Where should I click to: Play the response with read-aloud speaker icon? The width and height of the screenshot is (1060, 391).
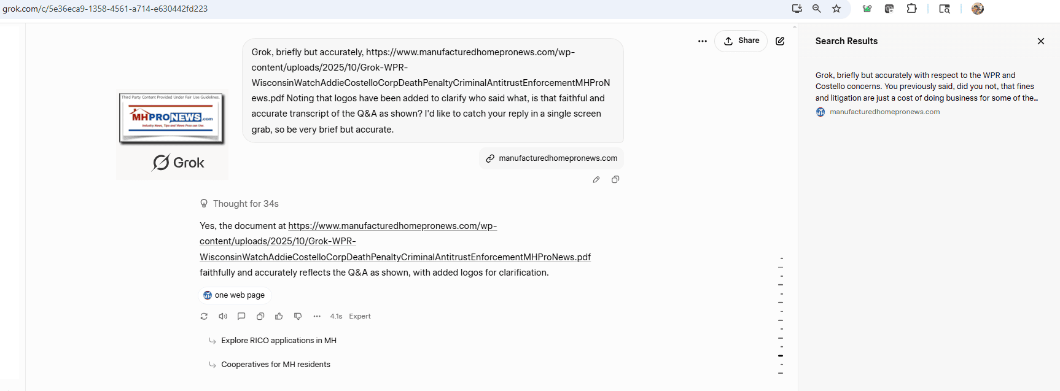click(223, 316)
